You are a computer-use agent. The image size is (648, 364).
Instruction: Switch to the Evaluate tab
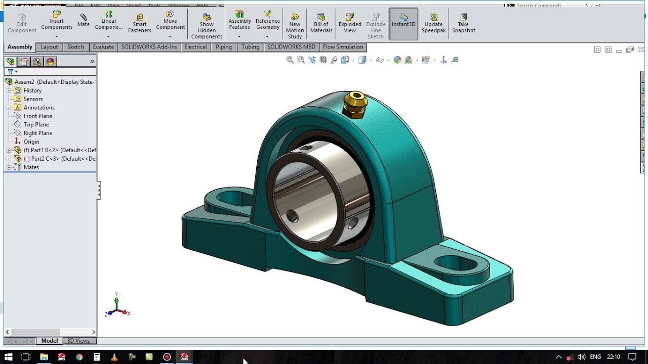[103, 47]
